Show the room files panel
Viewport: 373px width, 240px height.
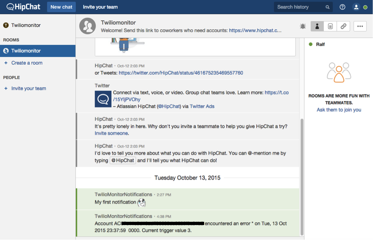[x=330, y=26]
